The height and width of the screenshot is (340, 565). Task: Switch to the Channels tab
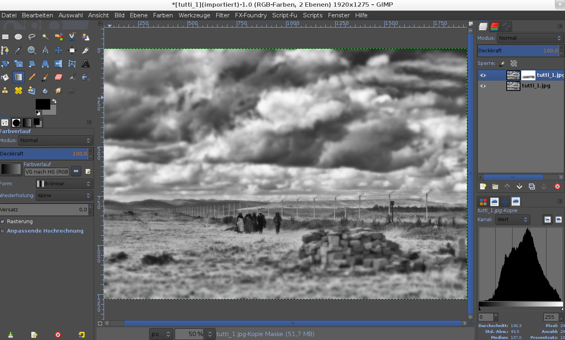[x=494, y=26]
